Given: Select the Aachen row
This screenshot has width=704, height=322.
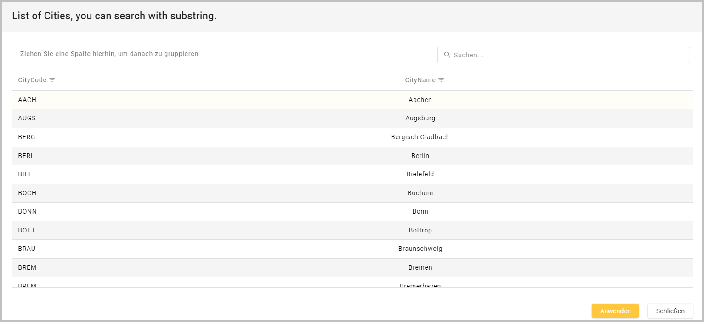Looking at the screenshot, I should tap(420, 100).
